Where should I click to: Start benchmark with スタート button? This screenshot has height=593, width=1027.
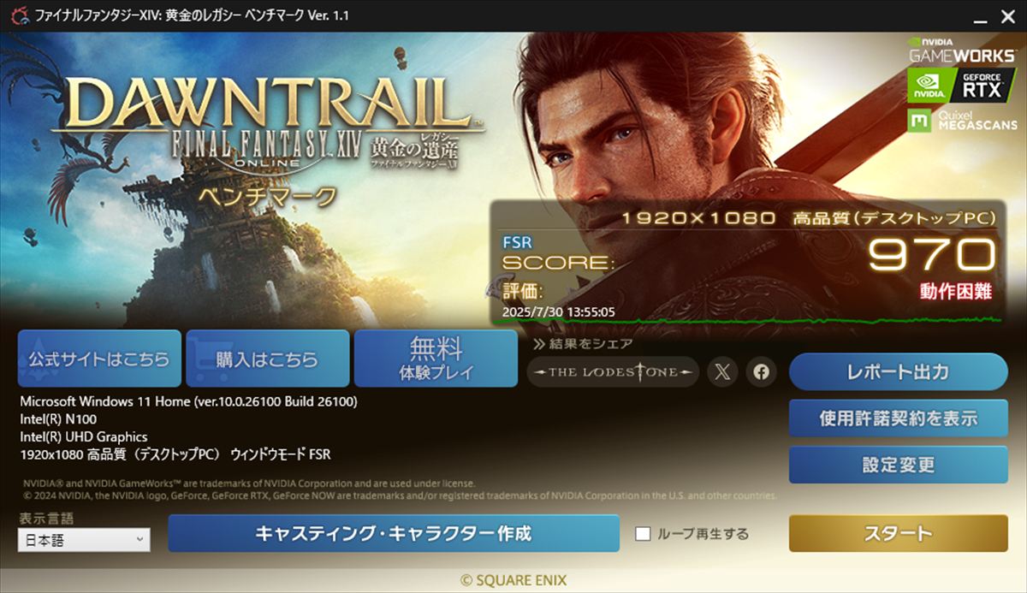tap(898, 533)
